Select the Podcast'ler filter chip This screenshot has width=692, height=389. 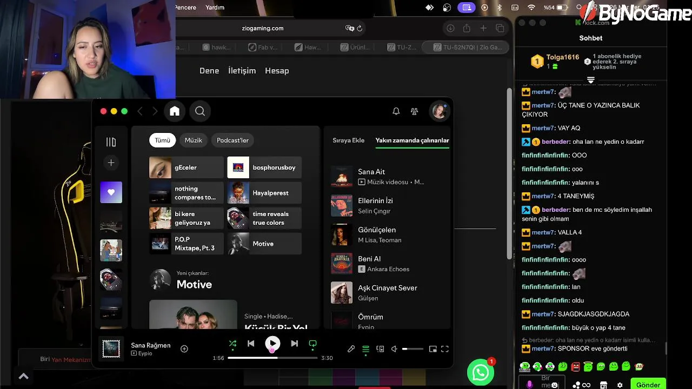click(232, 140)
